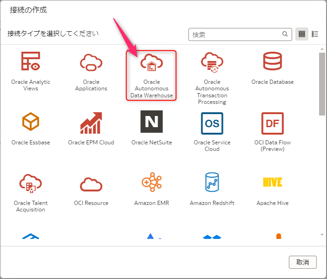This screenshot has width=327, height=279.
Task: Select OCI Data Flow DF icon
Action: 273,123
